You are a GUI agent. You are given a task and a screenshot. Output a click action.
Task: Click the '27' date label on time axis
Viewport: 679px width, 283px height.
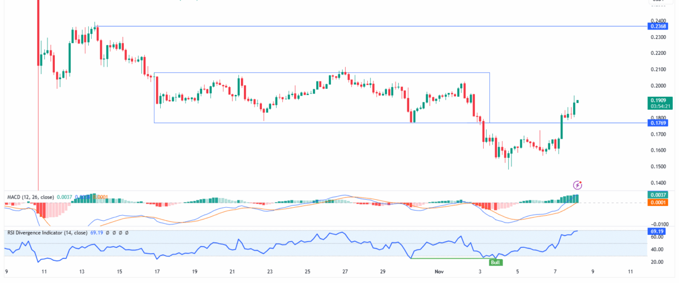(345, 272)
